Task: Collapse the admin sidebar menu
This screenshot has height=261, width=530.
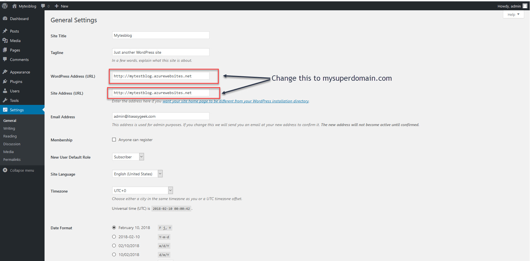Action: tap(22, 170)
